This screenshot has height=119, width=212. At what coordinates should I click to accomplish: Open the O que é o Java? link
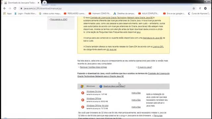click(x=145, y=67)
